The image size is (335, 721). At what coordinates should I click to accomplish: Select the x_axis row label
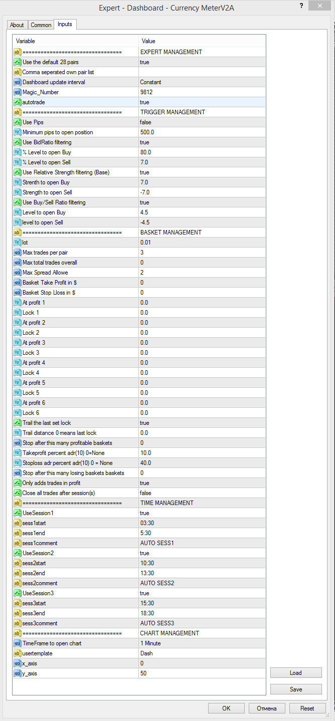[x=30, y=663]
